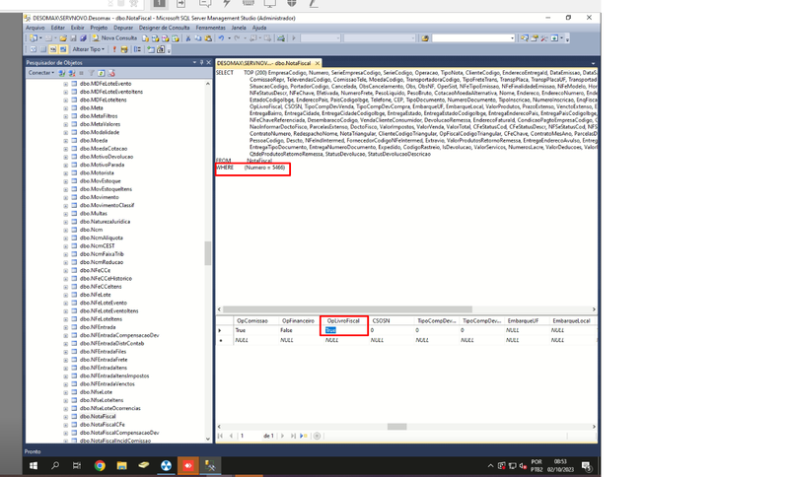Close the dbo.NotaFiscal tab
This screenshot has width=789, height=477.
317,63
